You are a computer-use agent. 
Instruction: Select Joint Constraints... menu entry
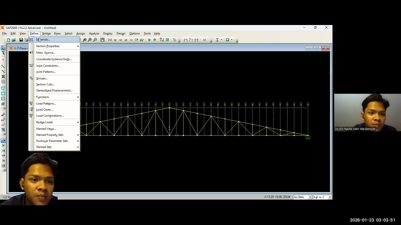click(54, 66)
